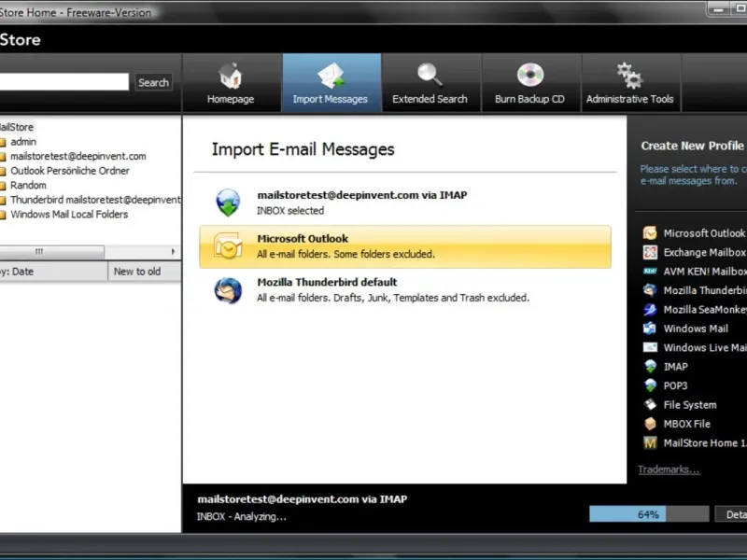The image size is (747, 560).
Task: Choose the POP3 text in profile list
Action: [675, 385]
